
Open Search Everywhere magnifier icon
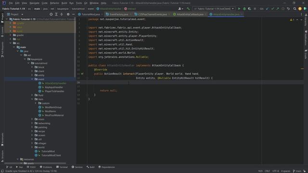(295, 9)
